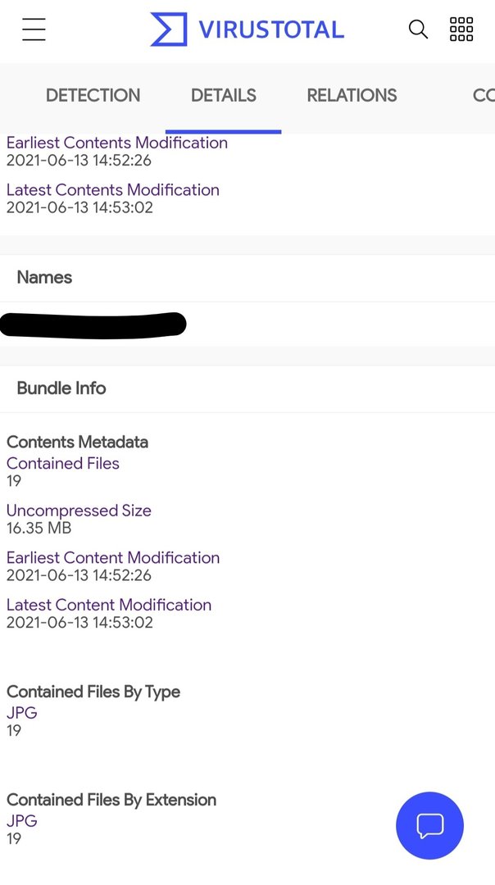Open the hamburger navigation menu
This screenshot has height=885, width=495.
click(x=34, y=29)
